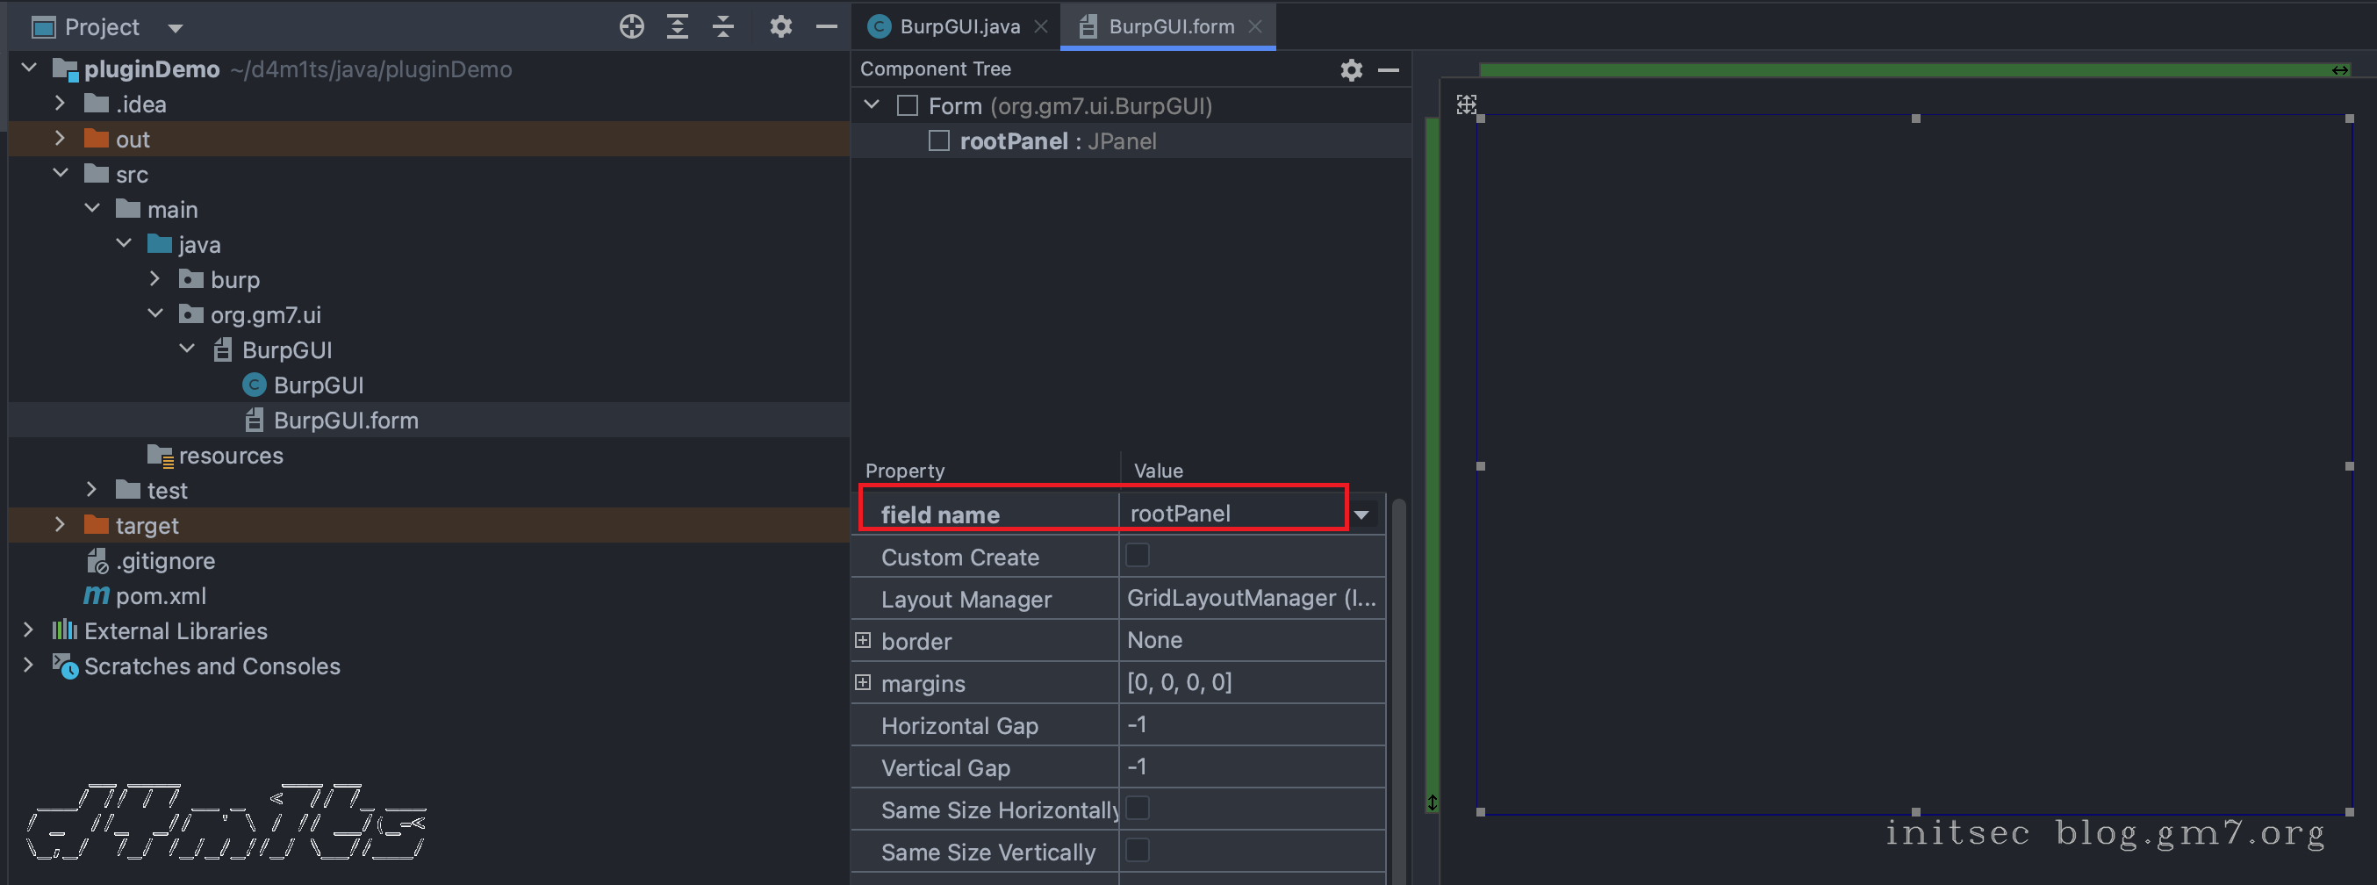Screen dimensions: 2377x885
Task: Close the BurpGUI.form tab
Action: 1255,26
